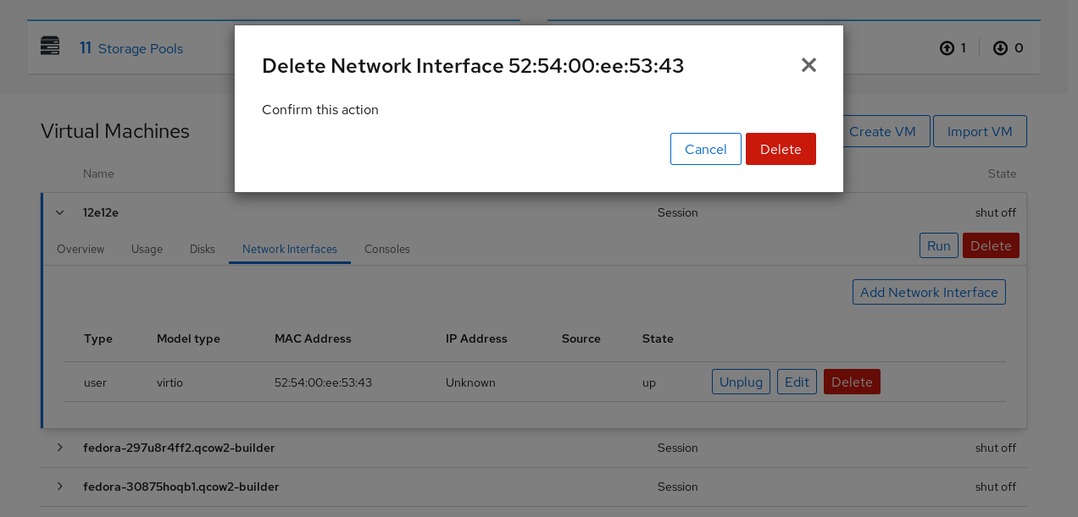Confirm deletion with the red Delete button in dialog
1078x517 pixels.
click(781, 149)
